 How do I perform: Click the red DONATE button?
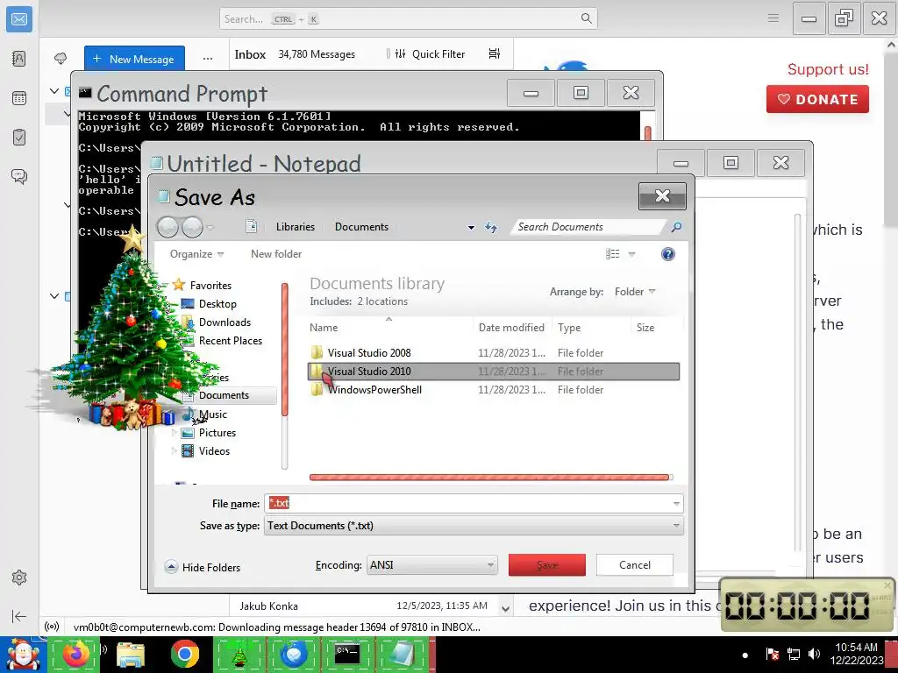(817, 99)
